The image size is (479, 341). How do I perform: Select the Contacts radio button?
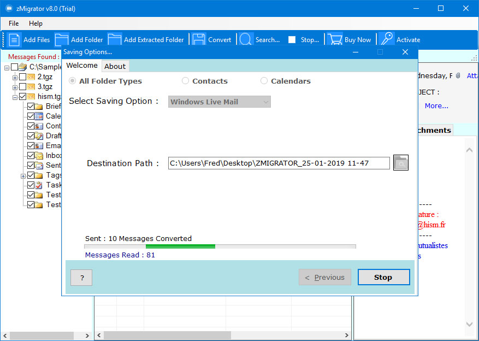point(185,81)
